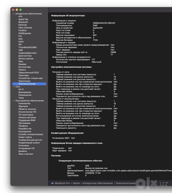Open the USB sidebar entry
The width and height of the screenshot is (172, 193).
point(20,50)
